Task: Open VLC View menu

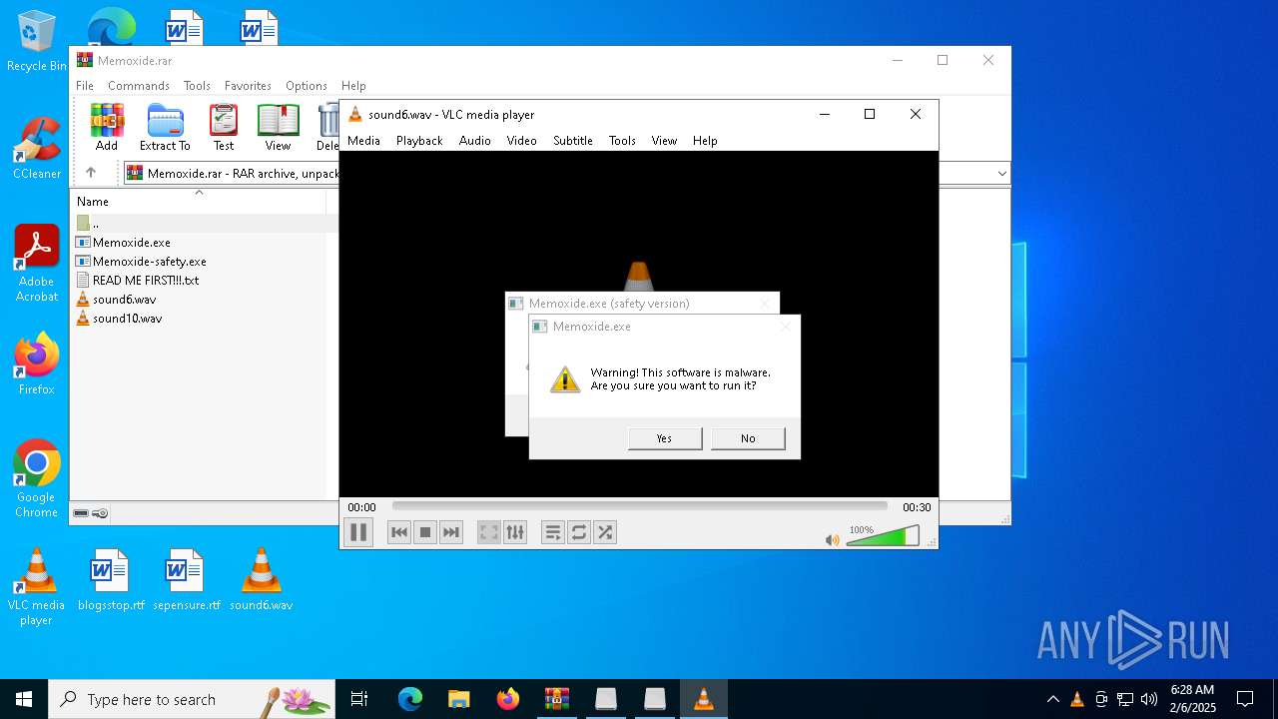Action: click(664, 141)
